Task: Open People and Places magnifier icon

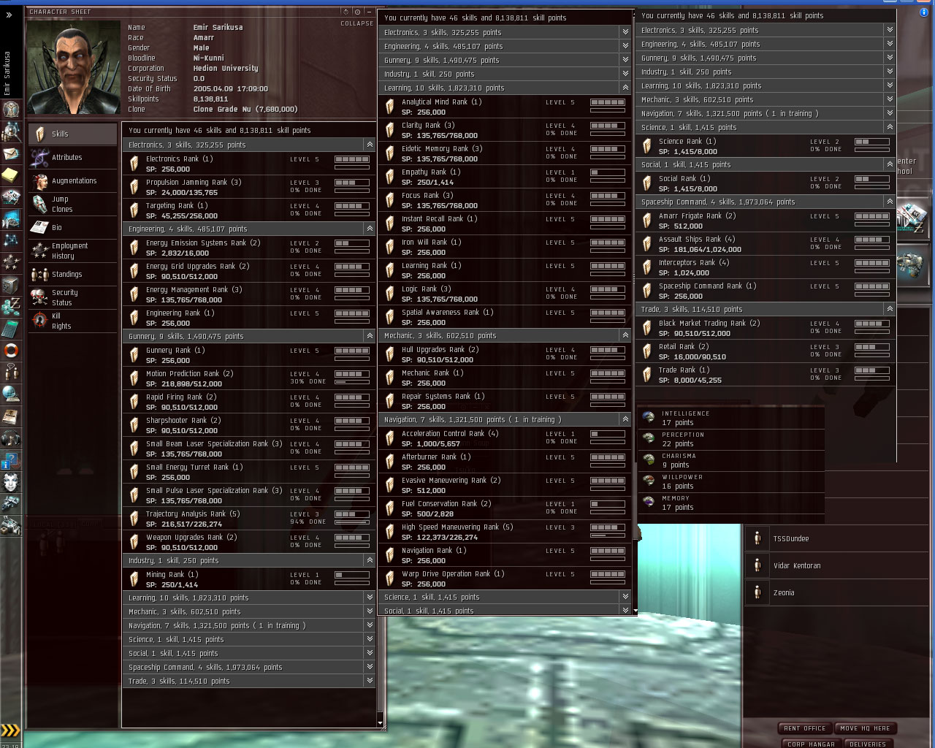Action: coord(11,131)
